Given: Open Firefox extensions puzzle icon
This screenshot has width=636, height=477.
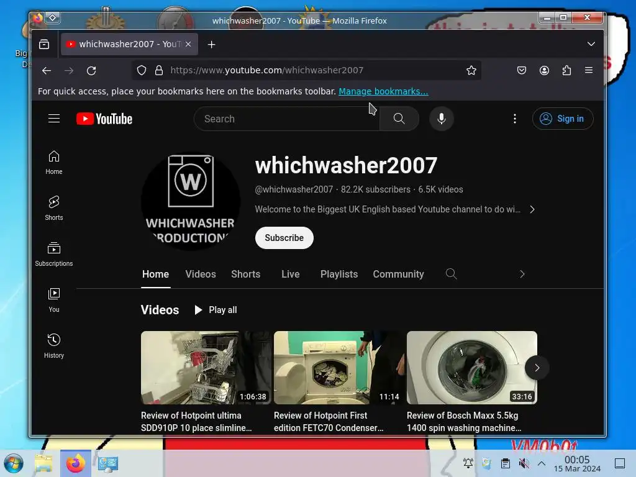Looking at the screenshot, I should [x=566, y=70].
